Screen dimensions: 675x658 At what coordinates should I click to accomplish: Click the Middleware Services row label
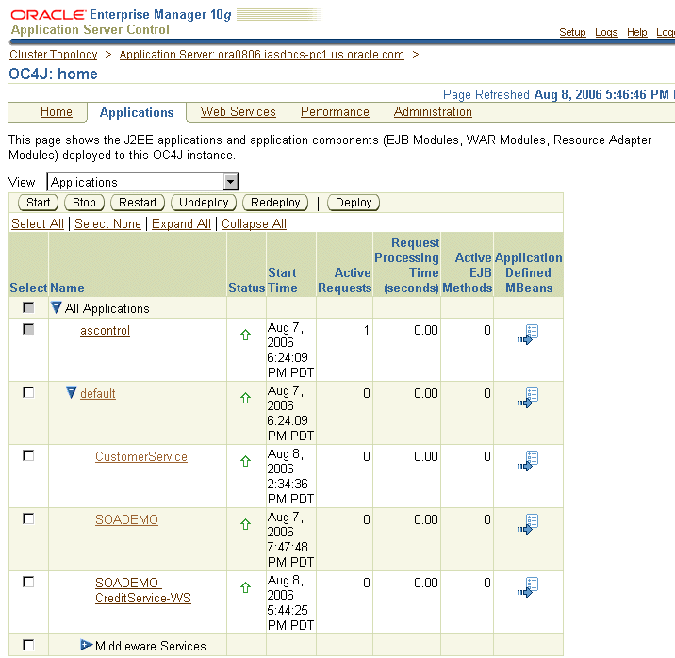(x=151, y=646)
